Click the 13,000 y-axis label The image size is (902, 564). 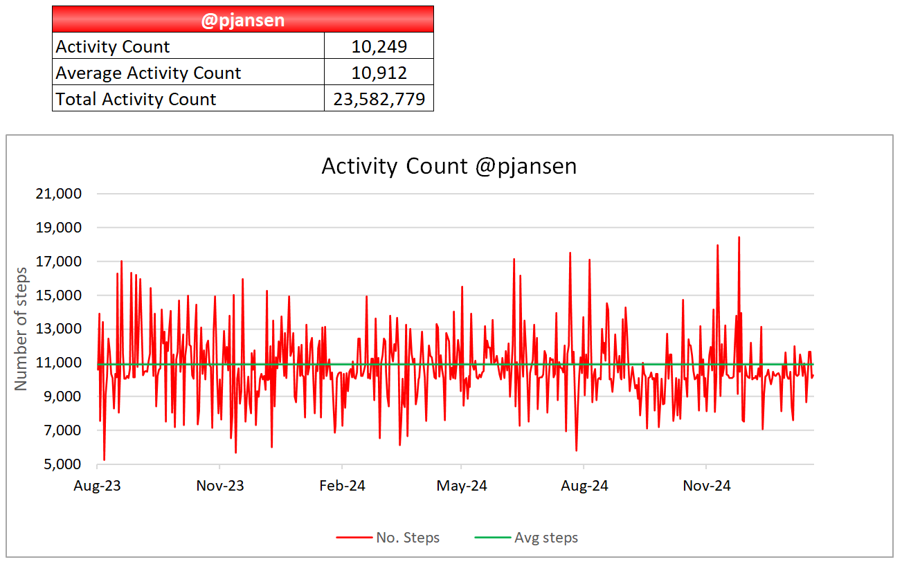pos(59,329)
